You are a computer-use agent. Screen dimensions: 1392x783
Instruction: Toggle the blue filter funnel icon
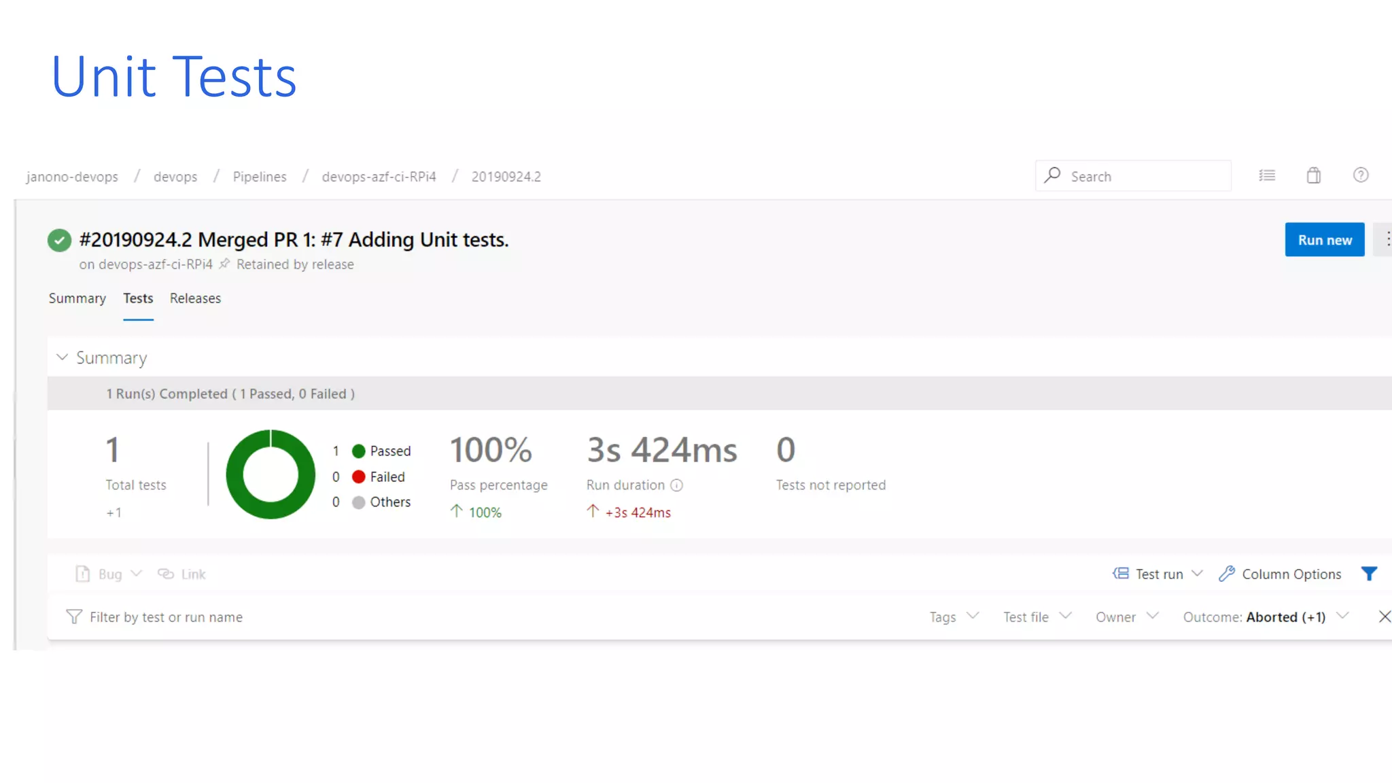click(x=1369, y=574)
